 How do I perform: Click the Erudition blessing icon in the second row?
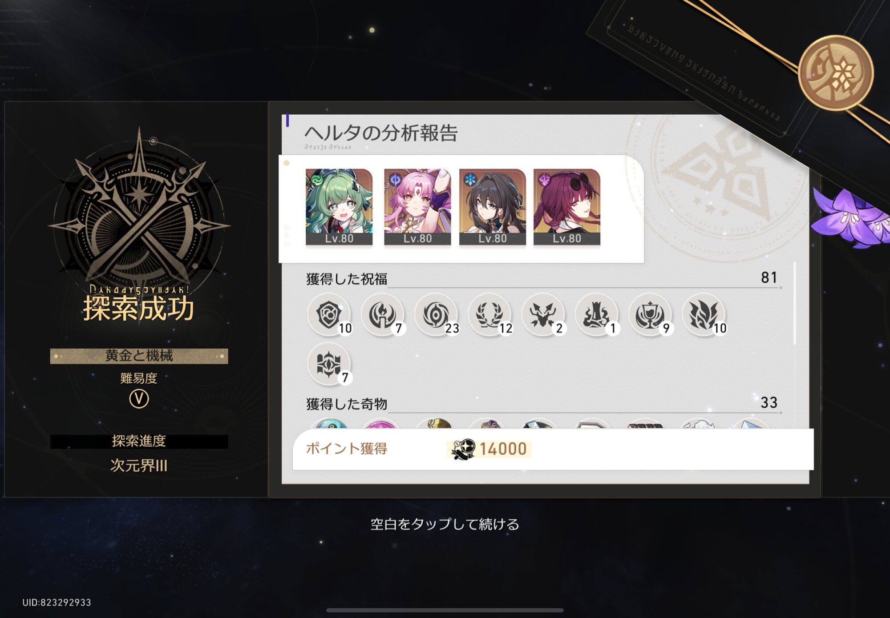coord(329,364)
